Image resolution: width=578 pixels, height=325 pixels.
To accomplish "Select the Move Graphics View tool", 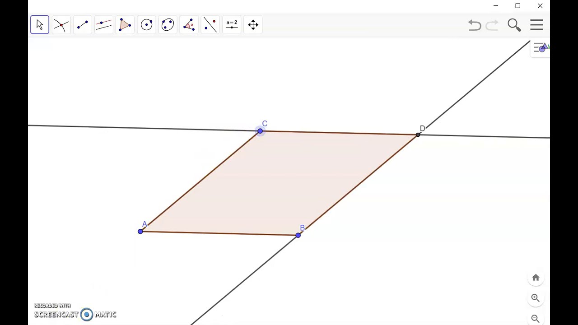I will (253, 25).
